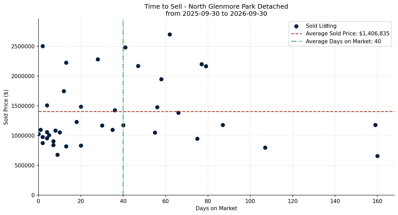
Task: Click the dark blue marker in the legend
Action: pyautogui.click(x=296, y=26)
